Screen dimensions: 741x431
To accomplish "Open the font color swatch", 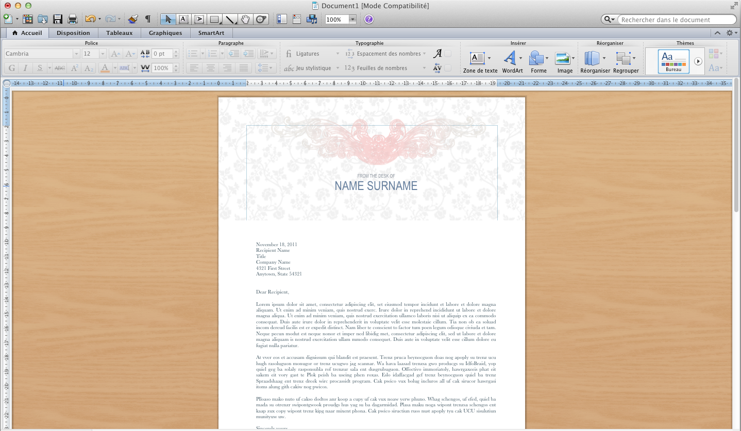I will 105,68.
